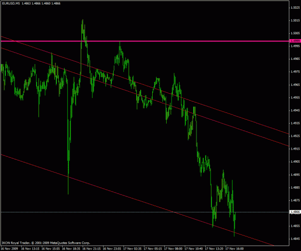Click the 16 Nov 23:55 time label
The height and width of the screenshot is (251, 301).
tap(112, 249)
